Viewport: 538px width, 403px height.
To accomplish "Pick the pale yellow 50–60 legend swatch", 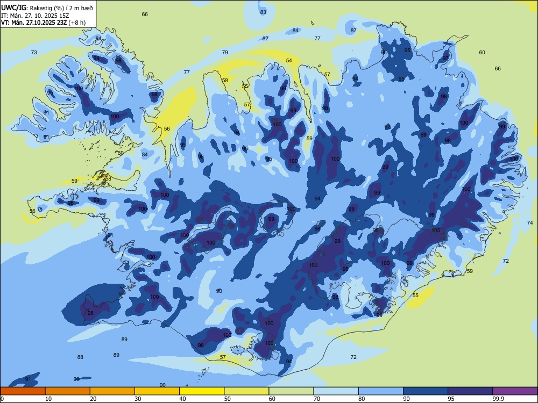I will coord(246,391).
